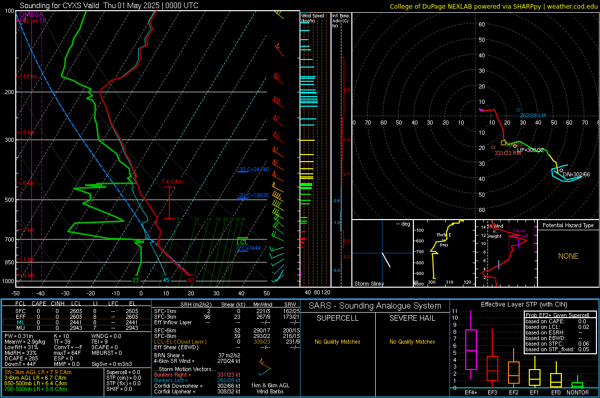Click the WNDG = 0.0 value
Viewport: 600px width, 398px height.
click(x=106, y=336)
